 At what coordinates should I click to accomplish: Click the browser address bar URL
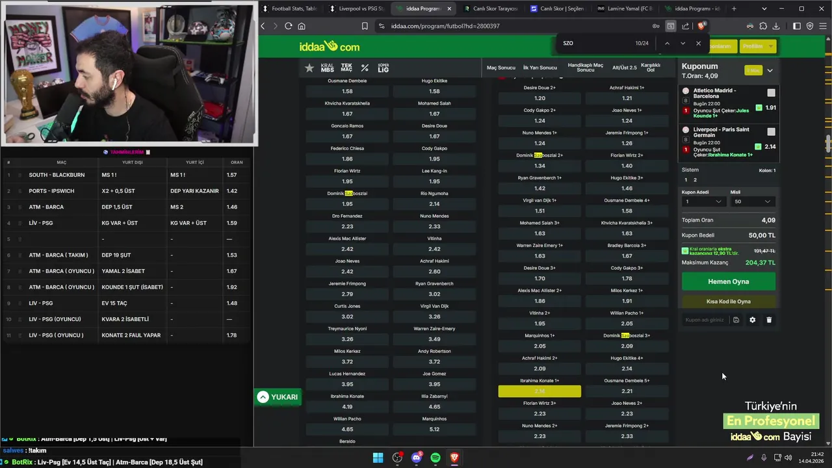coord(445,26)
